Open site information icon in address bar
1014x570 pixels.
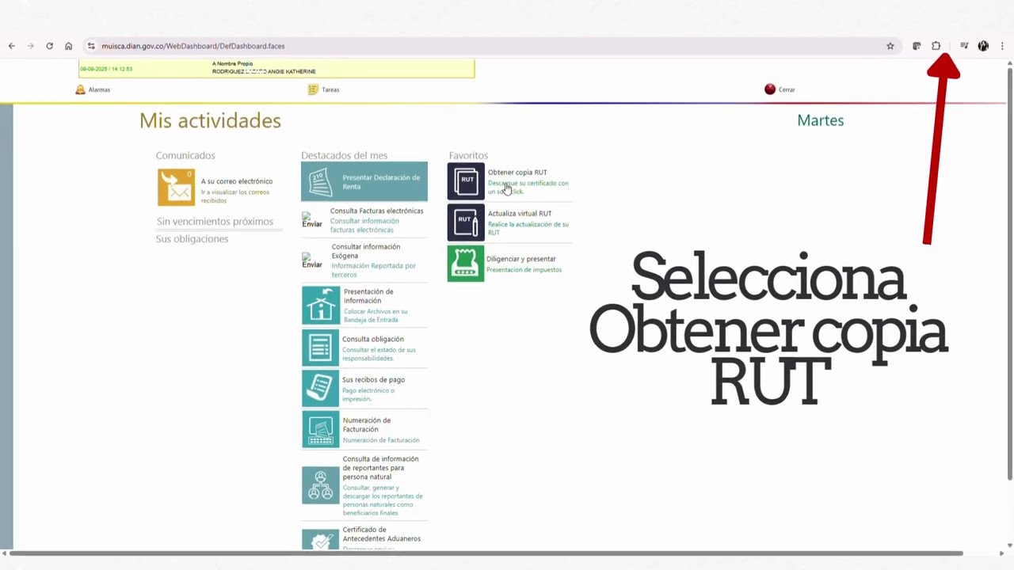(91, 46)
